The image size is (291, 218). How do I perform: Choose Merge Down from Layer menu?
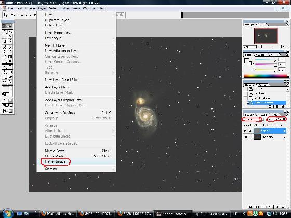click(x=55, y=151)
